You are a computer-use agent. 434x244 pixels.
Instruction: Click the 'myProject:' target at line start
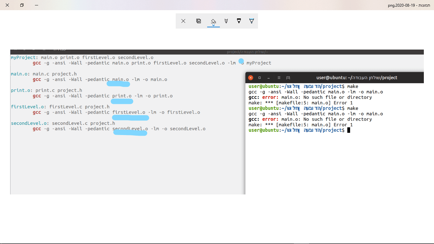[x=24, y=58]
